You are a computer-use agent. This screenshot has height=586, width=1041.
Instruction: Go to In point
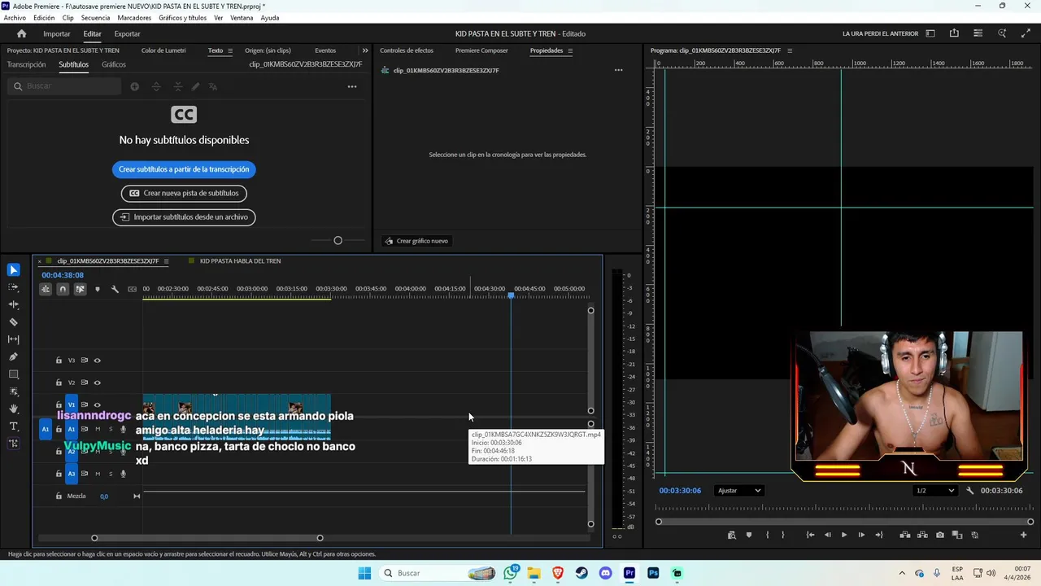810,535
